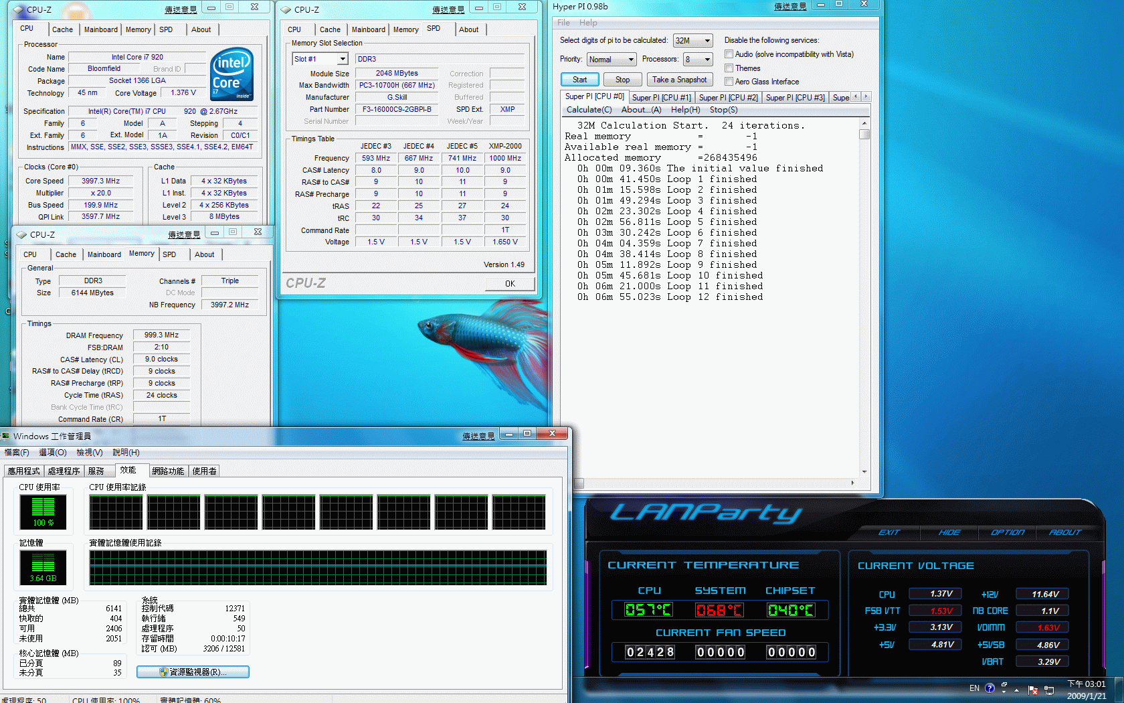Click the language bar options arrow in the taskbar
Image resolution: width=1124 pixels, height=703 pixels.
1004,692
